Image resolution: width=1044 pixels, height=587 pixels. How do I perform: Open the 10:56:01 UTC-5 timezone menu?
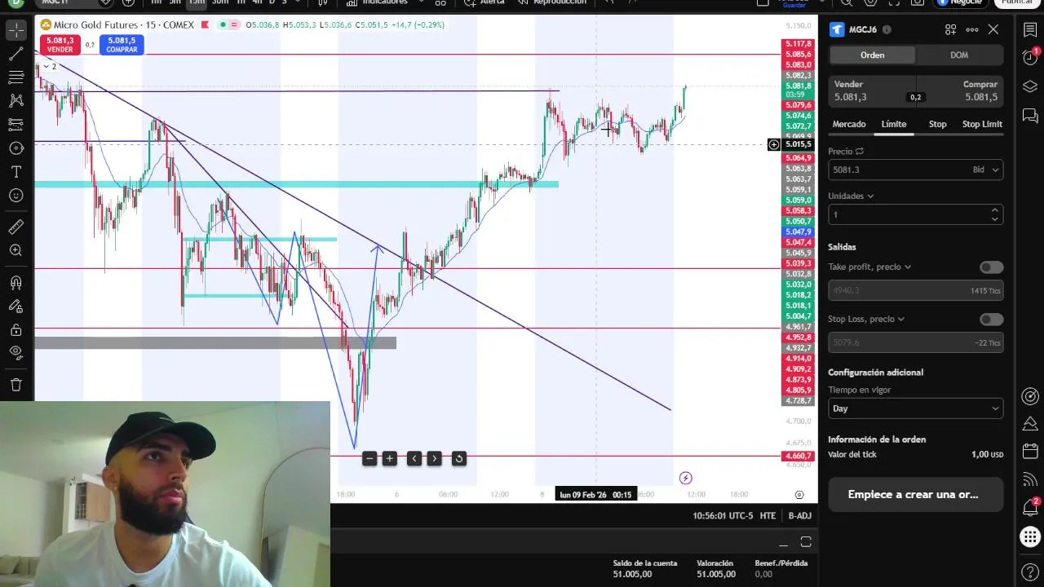723,515
